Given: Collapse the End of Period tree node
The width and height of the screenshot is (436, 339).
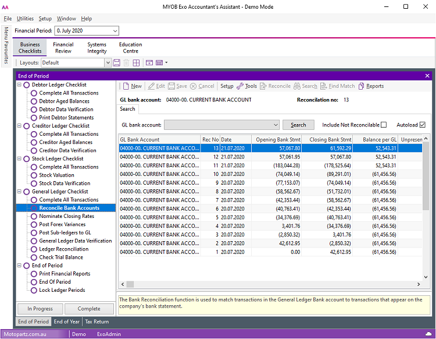Looking at the screenshot, I should click(19, 265).
